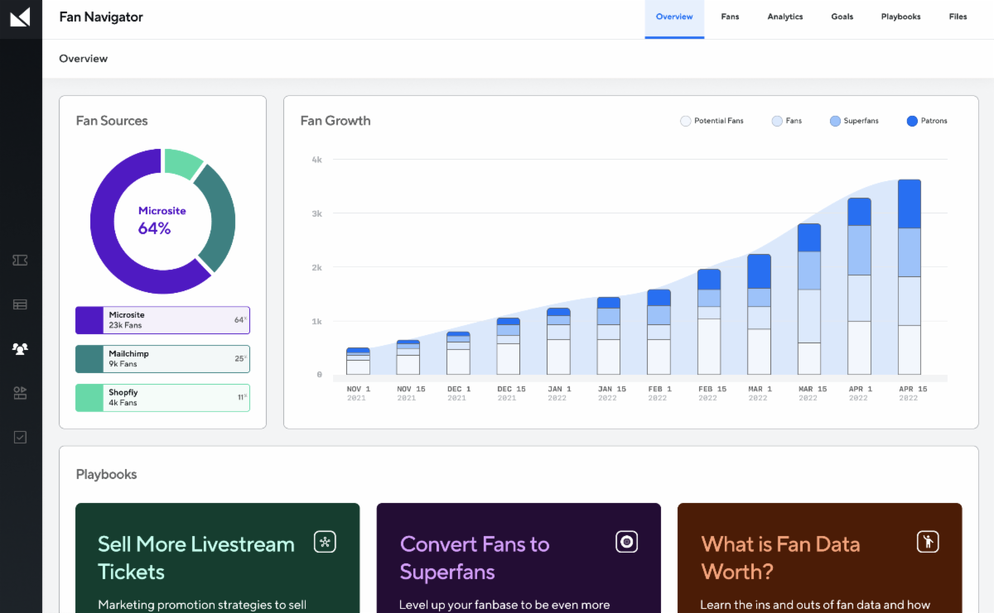Viewport: 994px width, 613px height.
Task: Open the Sell More Livestream Tickets playbook
Action: tap(218, 558)
